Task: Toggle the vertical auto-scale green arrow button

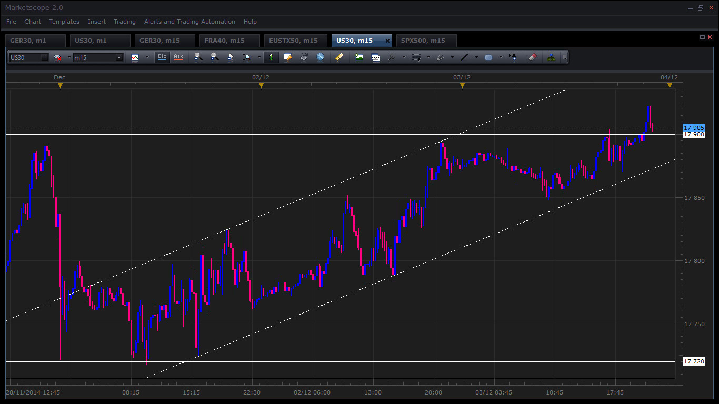Action: click(271, 57)
